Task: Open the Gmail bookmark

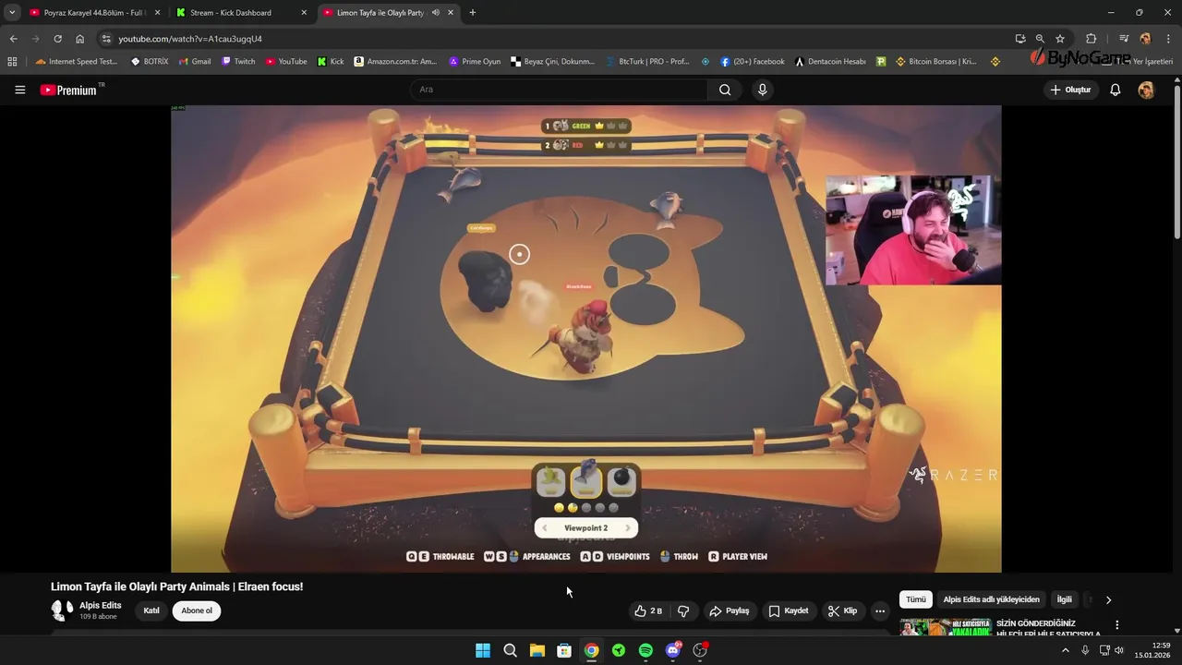Action: pyautogui.click(x=195, y=62)
